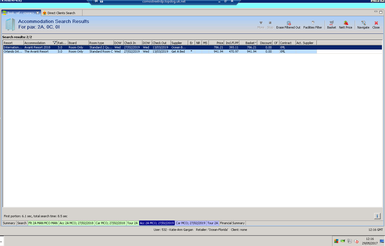Viewport: 385px width, 246px height.
Task: Sort by the Incl.Fl.PP column header
Action: click(232, 43)
